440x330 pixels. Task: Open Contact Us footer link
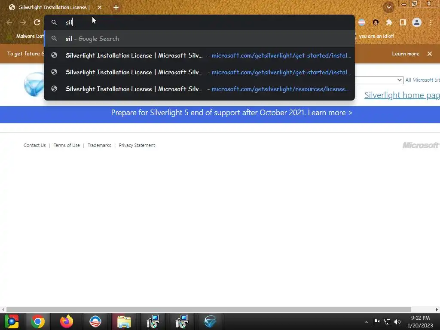(34, 145)
